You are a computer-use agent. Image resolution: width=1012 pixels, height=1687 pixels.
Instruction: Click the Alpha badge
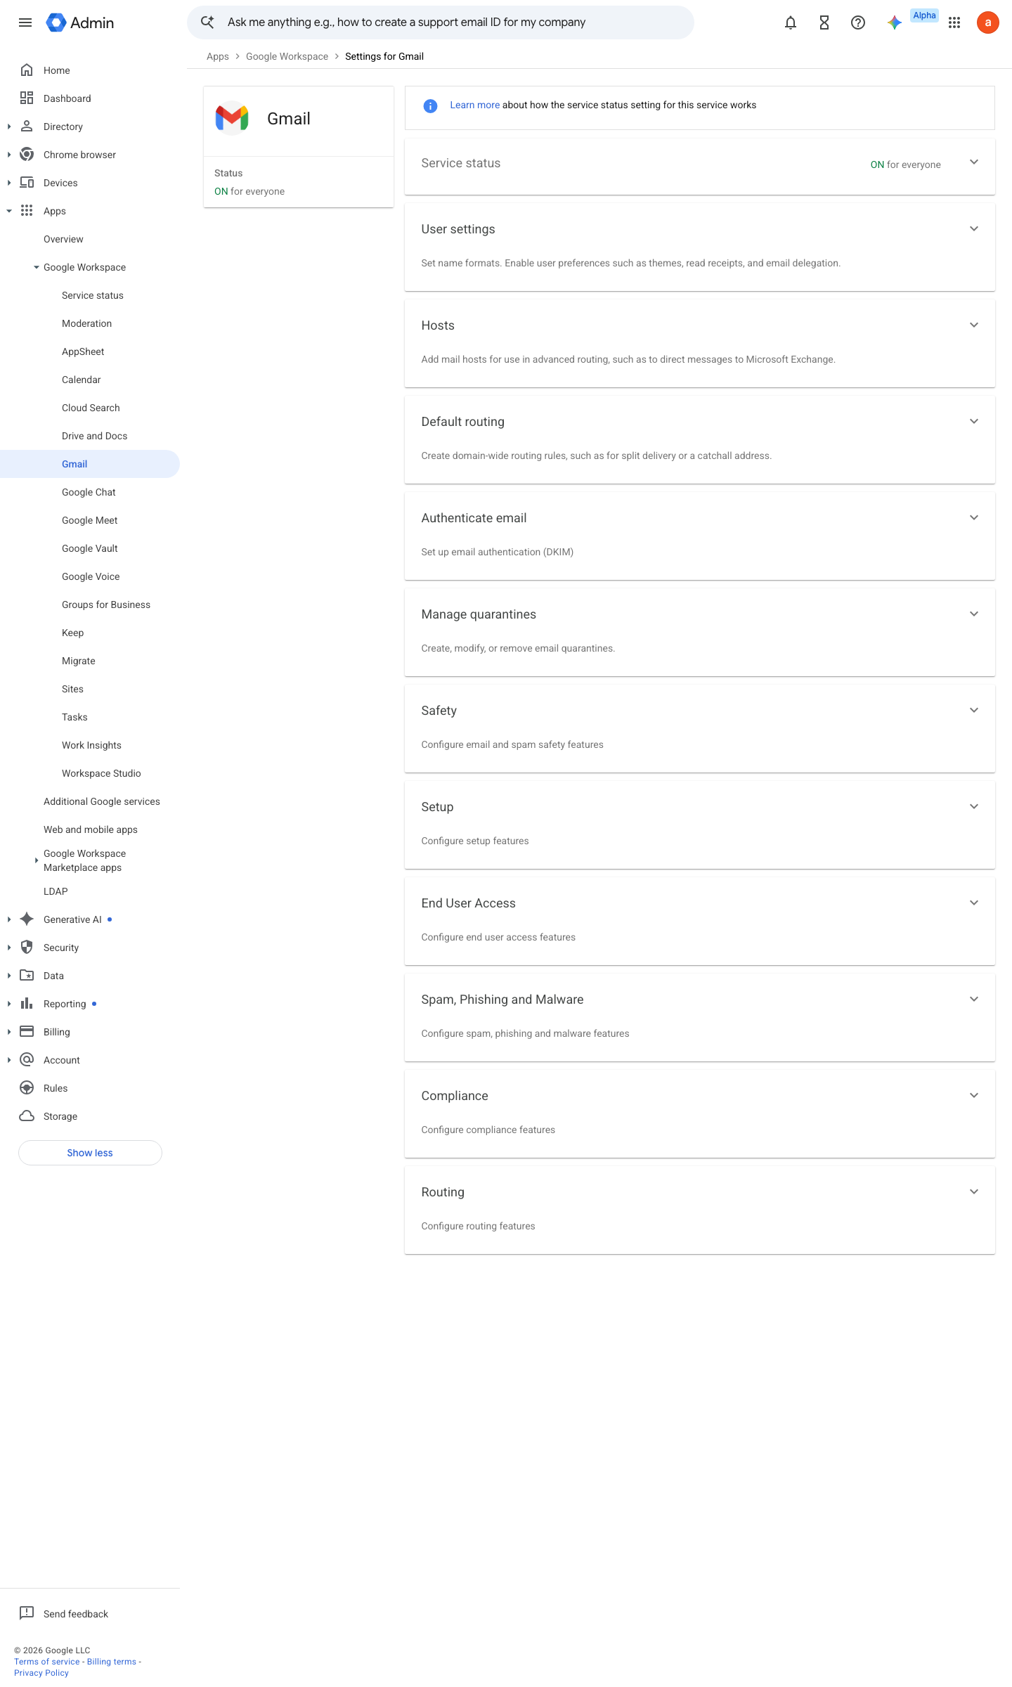[x=924, y=15]
